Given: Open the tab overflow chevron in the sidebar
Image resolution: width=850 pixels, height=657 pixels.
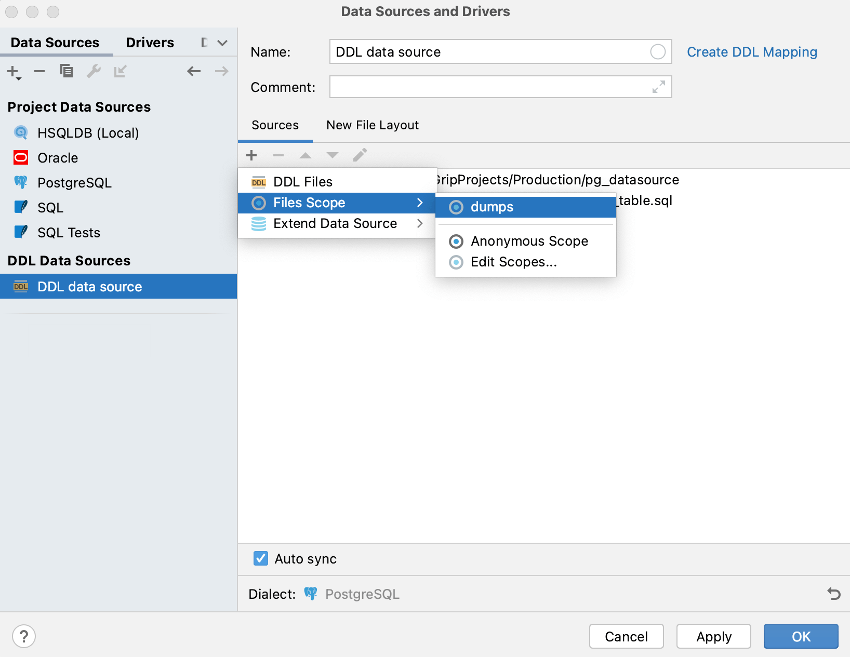Looking at the screenshot, I should pos(222,43).
